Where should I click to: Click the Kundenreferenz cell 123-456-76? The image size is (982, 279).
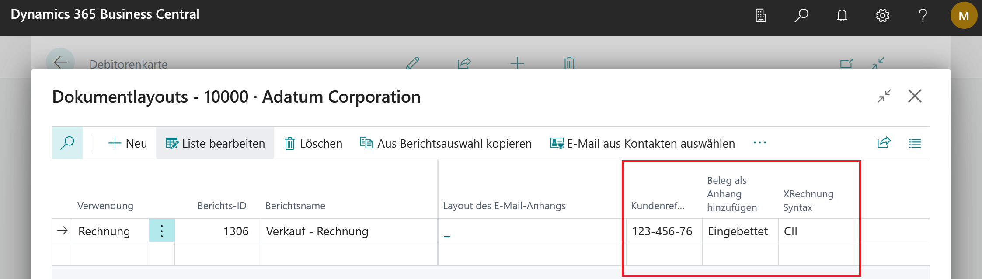[664, 231]
